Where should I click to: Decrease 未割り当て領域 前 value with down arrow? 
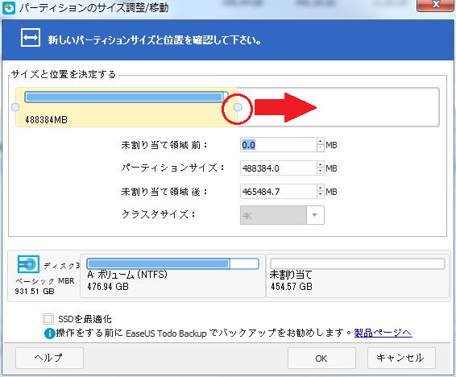click(320, 148)
